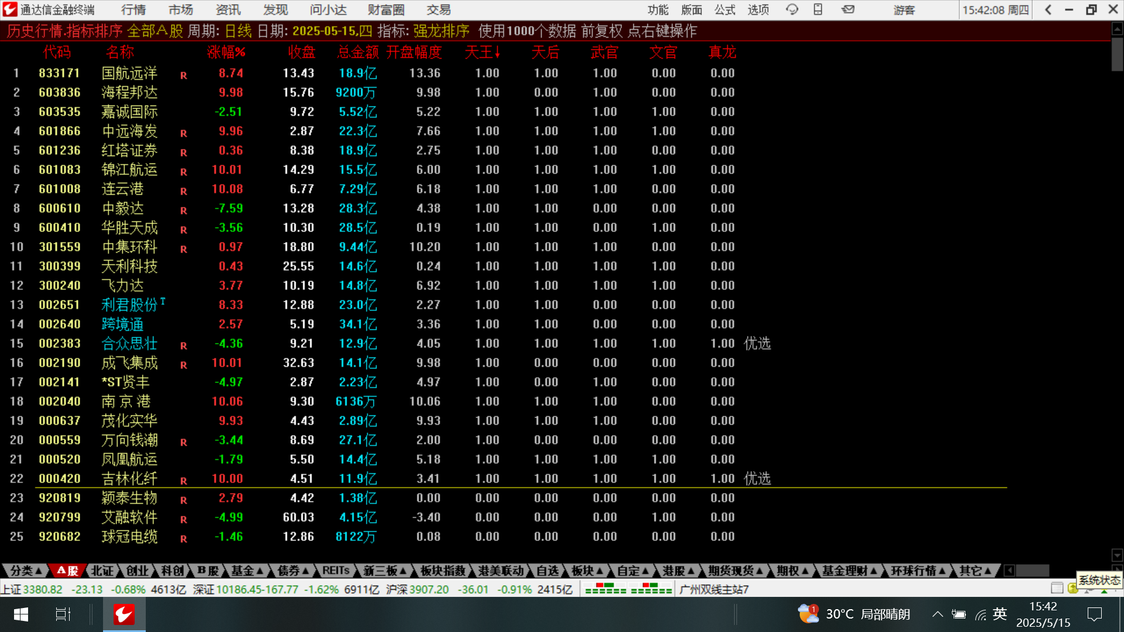Sort table by 涨幅% column header

[226, 53]
